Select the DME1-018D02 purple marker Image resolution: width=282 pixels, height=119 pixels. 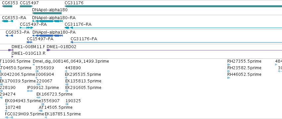point(48,50)
